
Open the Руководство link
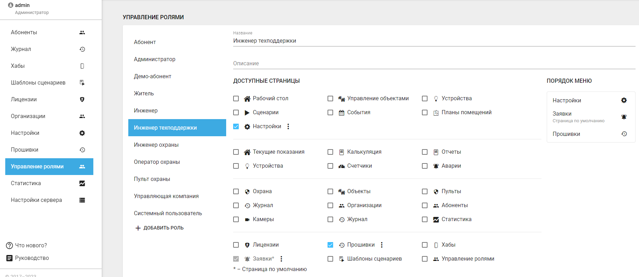point(32,258)
